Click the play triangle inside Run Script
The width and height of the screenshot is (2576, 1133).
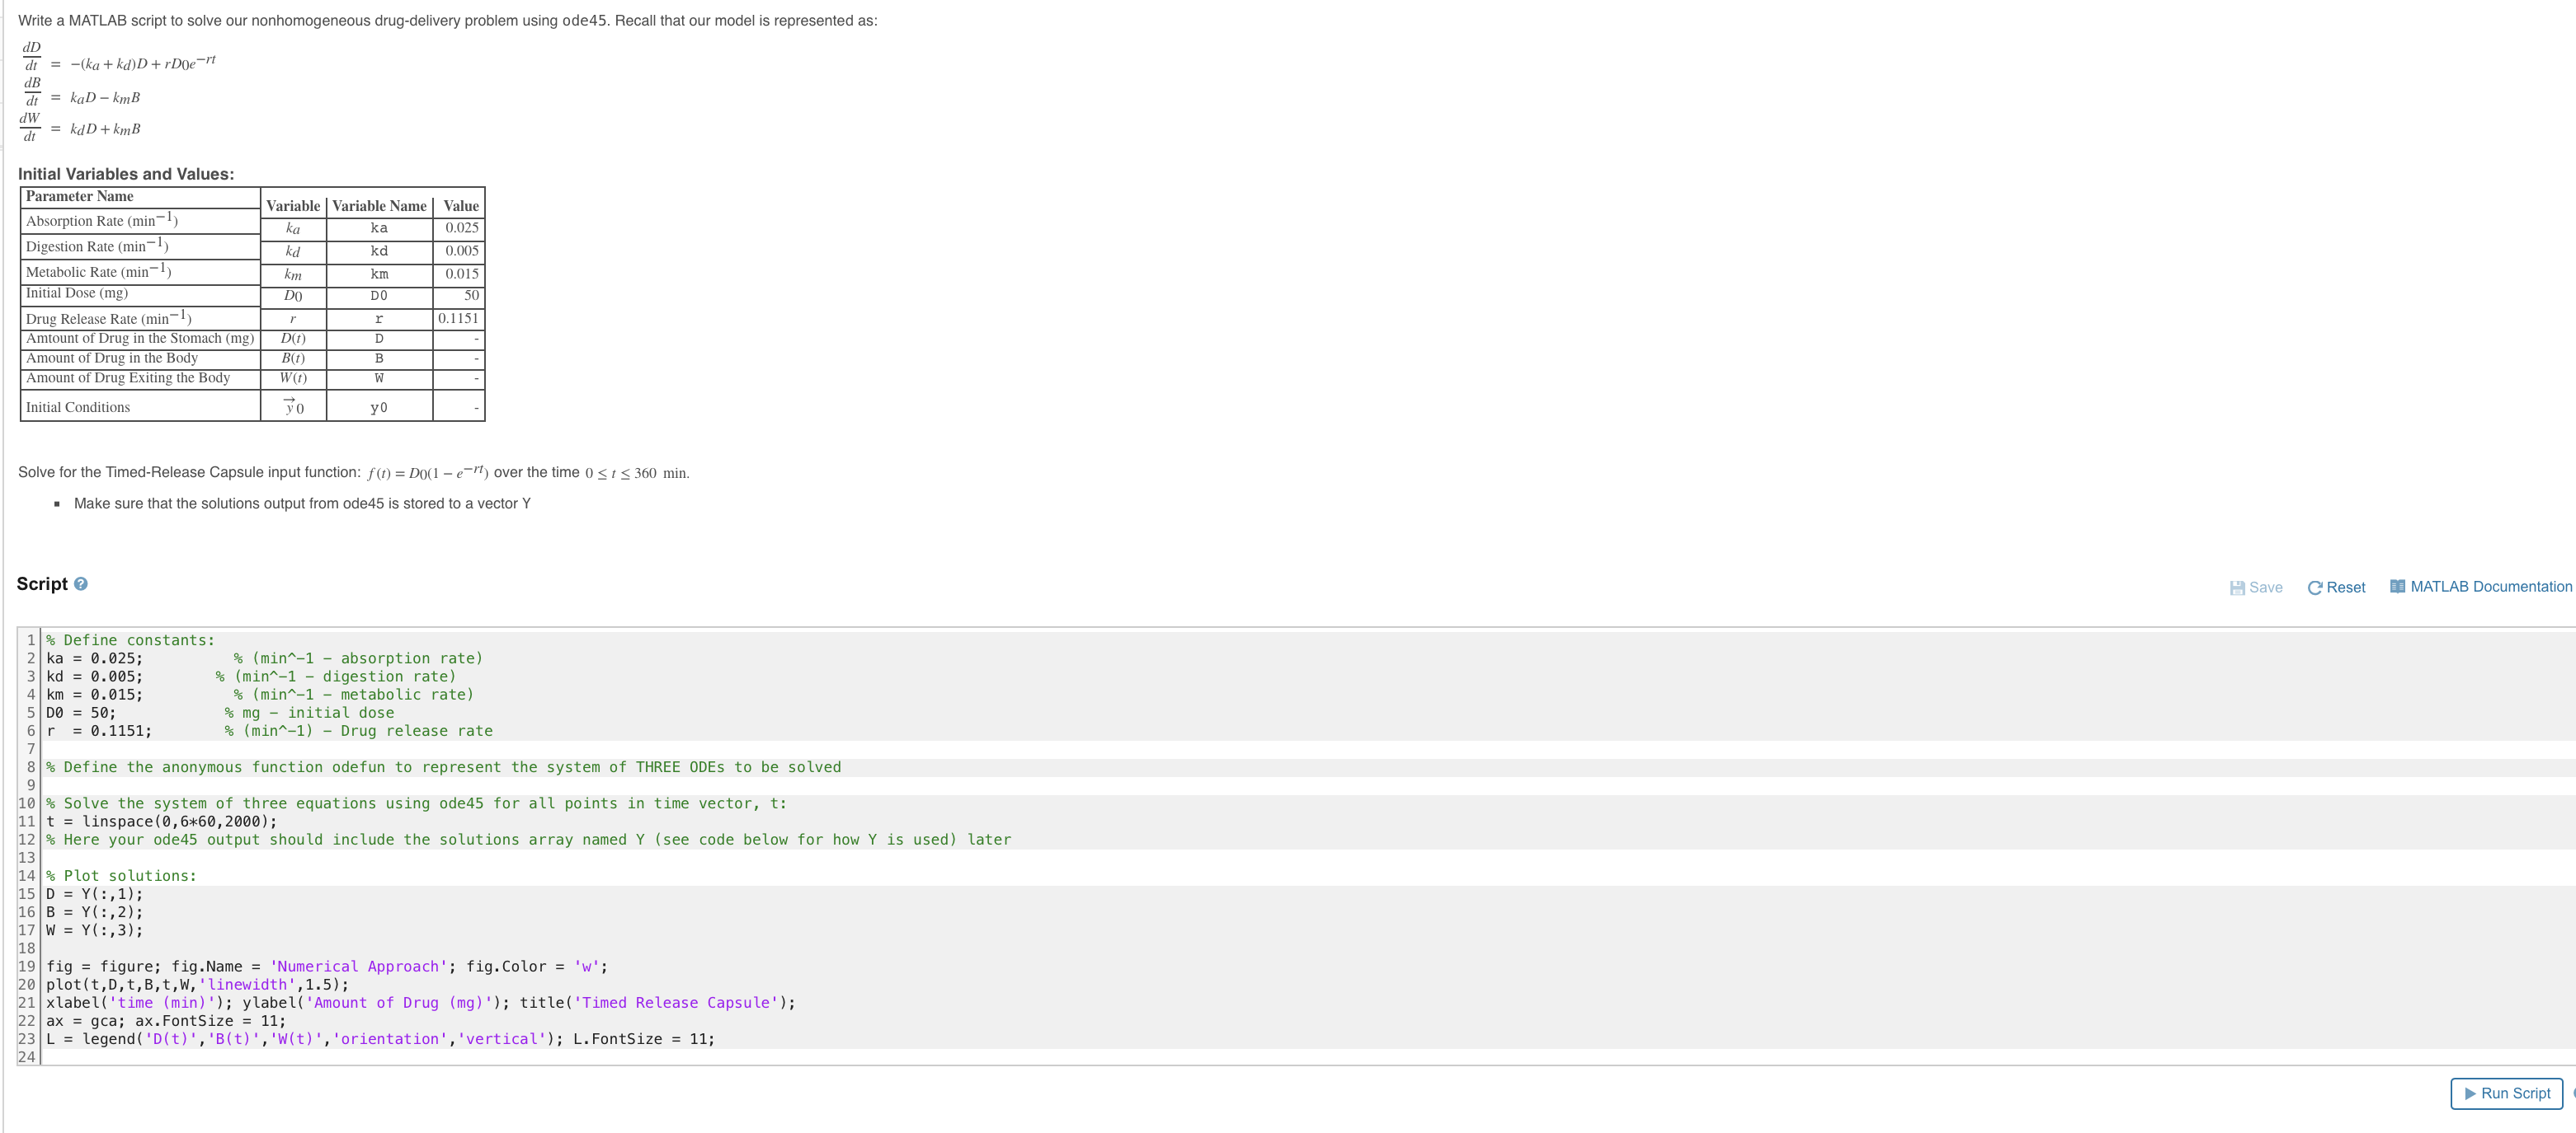coord(2469,1093)
